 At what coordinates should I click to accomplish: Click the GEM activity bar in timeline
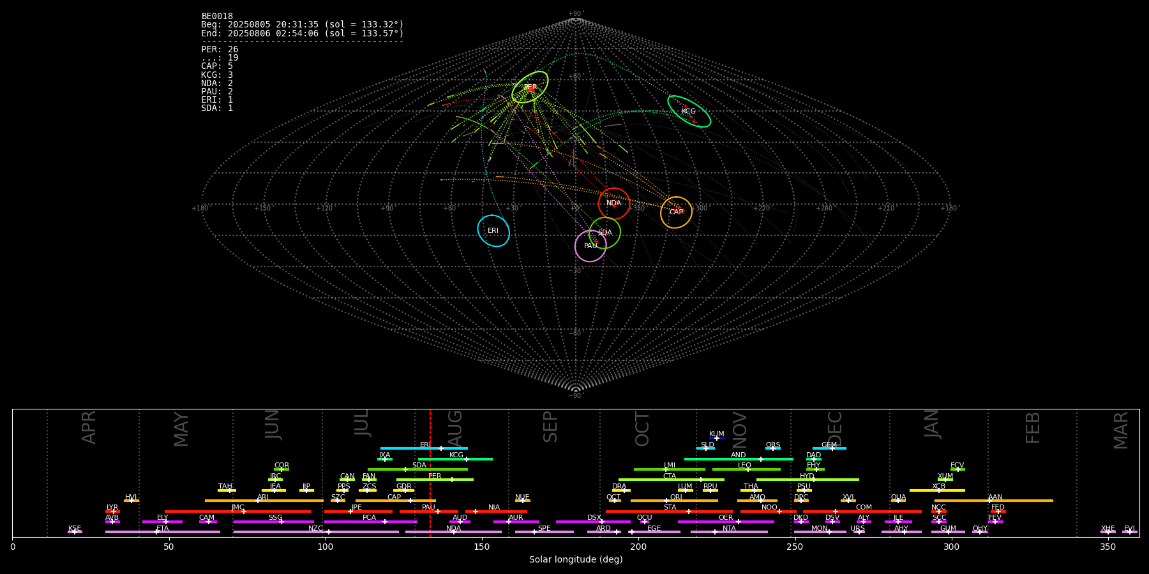click(x=829, y=448)
